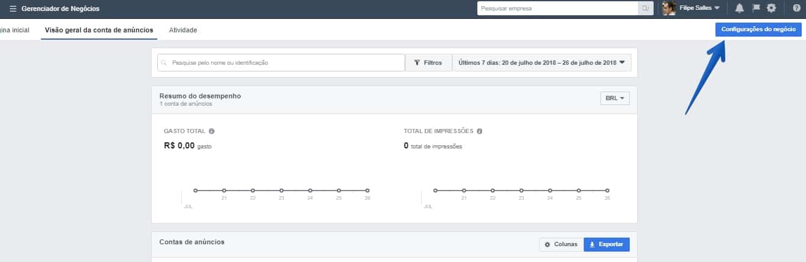806x262 pixels.
Task: Open the settings gear icon in top bar
Action: [771, 9]
